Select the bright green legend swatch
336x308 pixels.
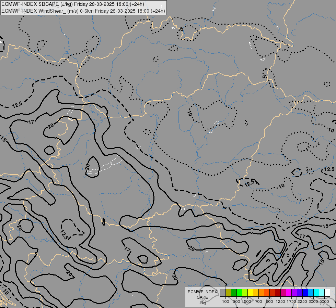(x=239, y=293)
